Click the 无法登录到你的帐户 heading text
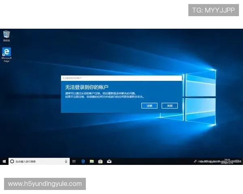The width and height of the screenshot is (243, 194). [x=87, y=87]
